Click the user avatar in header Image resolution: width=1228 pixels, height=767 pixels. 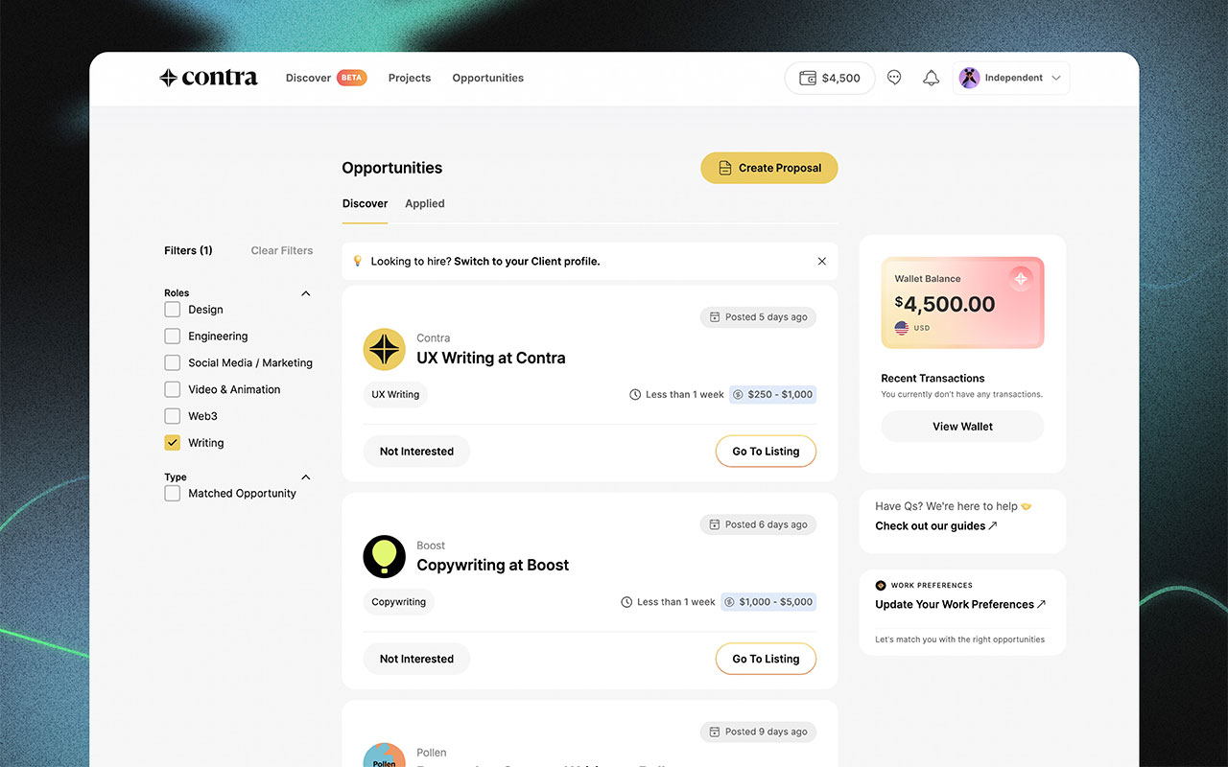969,78
